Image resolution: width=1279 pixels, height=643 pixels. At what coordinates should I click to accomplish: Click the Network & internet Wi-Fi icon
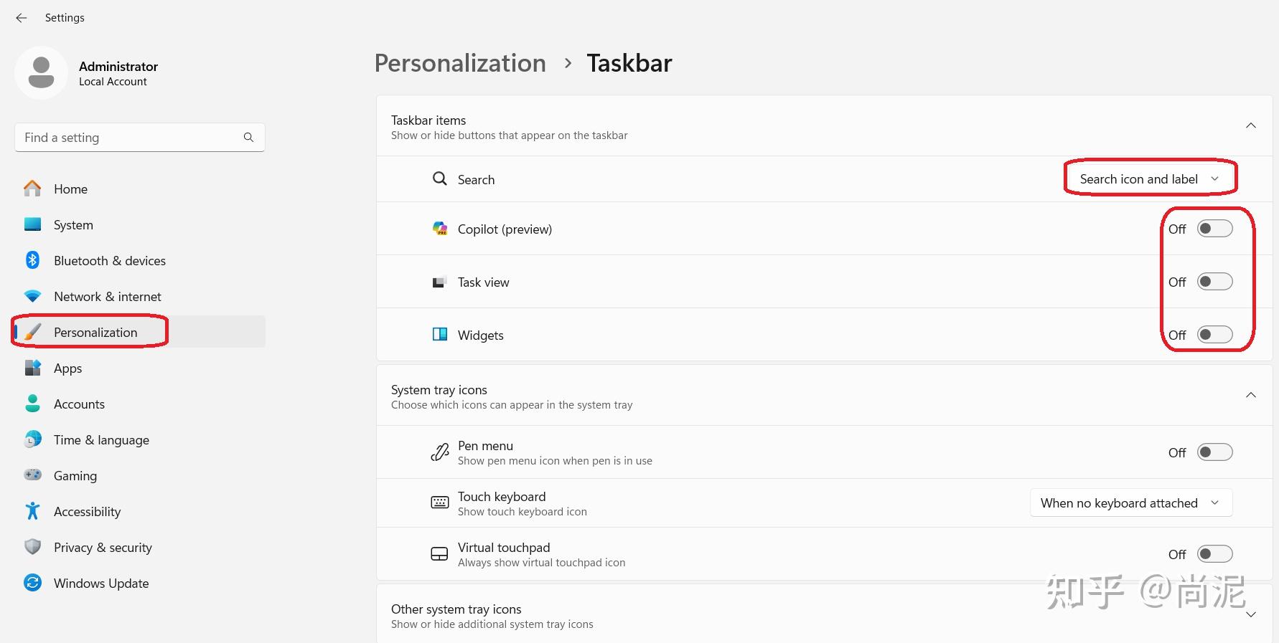[32, 296]
